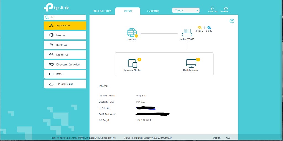Open the Kablosuz sidebar menu
Screen dimensions: 283x141
tap(65, 45)
